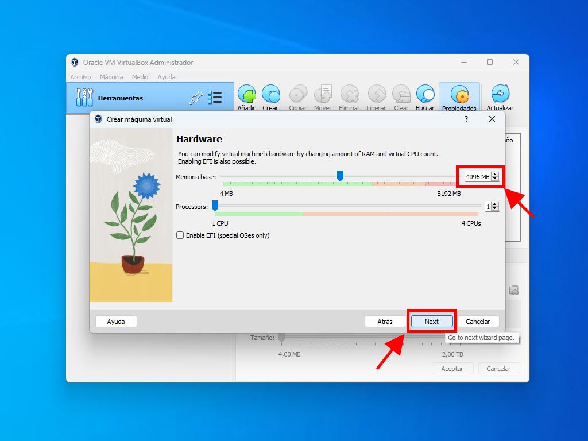The height and width of the screenshot is (441, 588).
Task: Open the Buscar tool icon
Action: [425, 95]
